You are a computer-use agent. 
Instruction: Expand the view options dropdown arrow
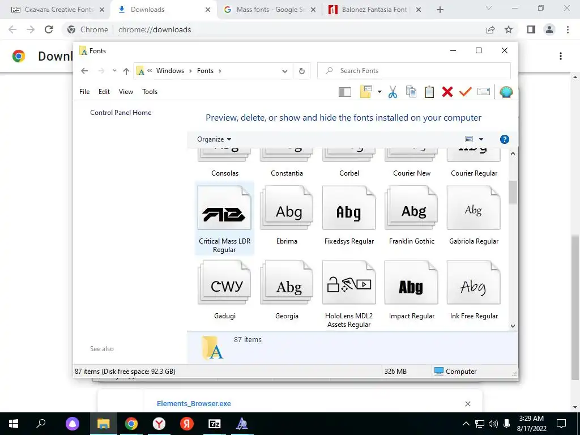pyautogui.click(x=481, y=139)
